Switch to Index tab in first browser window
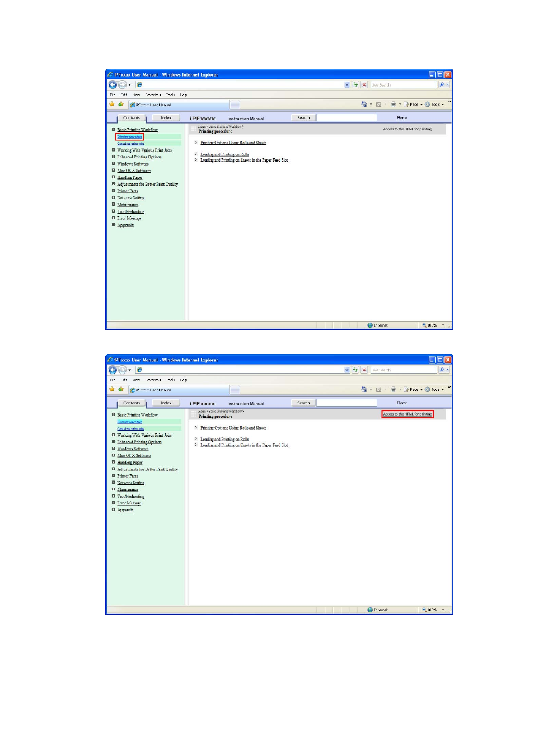 tap(166, 118)
